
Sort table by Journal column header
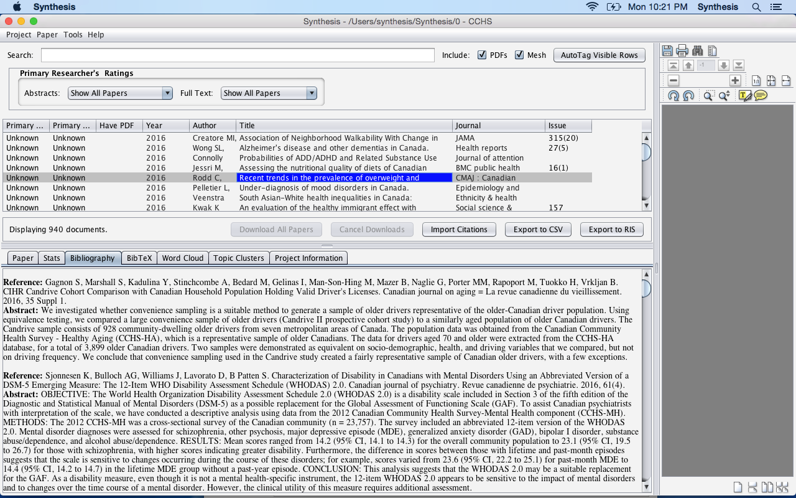click(499, 125)
